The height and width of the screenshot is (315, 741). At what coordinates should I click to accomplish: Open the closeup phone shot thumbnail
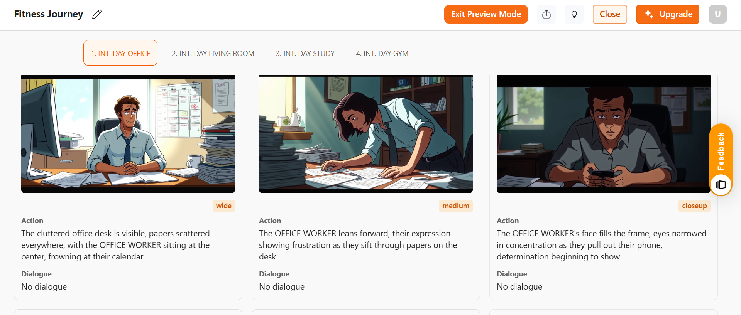tap(604, 134)
